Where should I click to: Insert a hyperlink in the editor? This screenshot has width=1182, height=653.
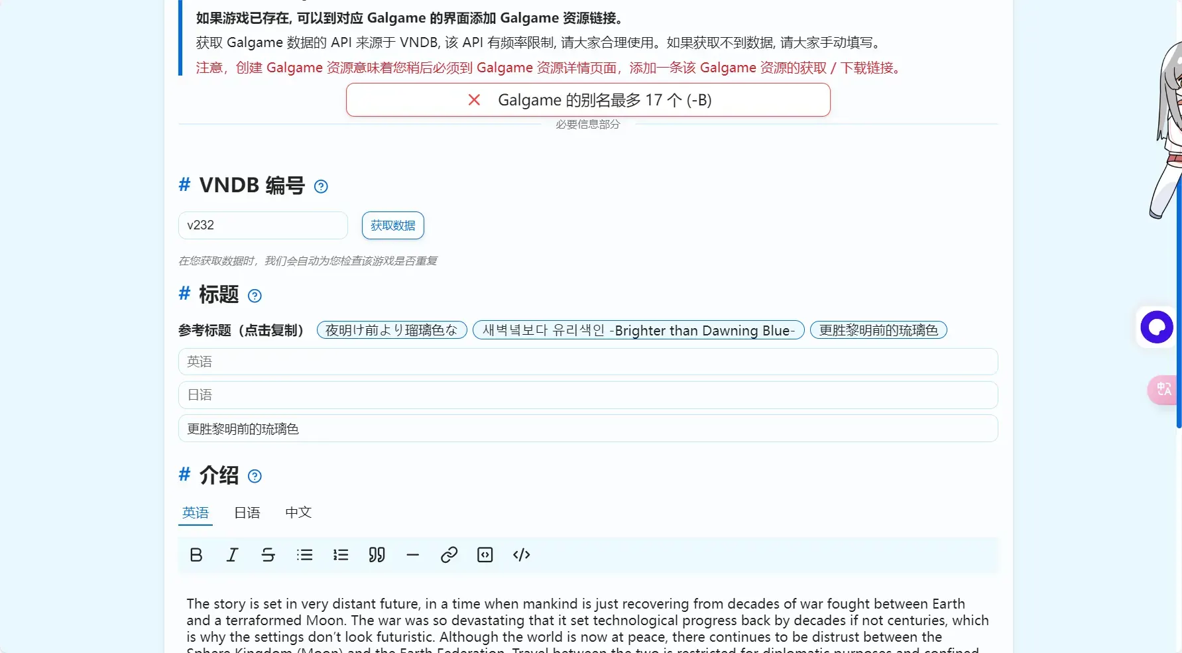point(449,555)
